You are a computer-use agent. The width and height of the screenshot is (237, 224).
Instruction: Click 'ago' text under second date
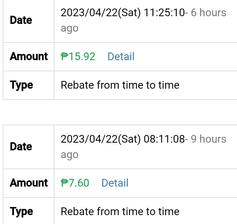[70, 155]
